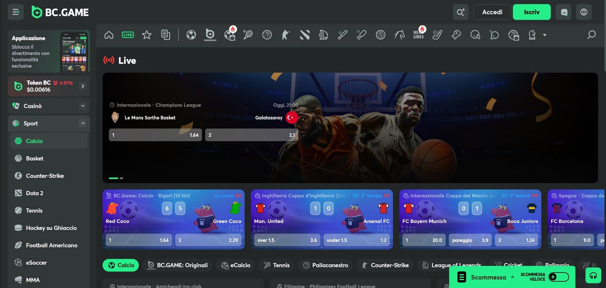Expand the Casinò sidebar menu

(83, 106)
